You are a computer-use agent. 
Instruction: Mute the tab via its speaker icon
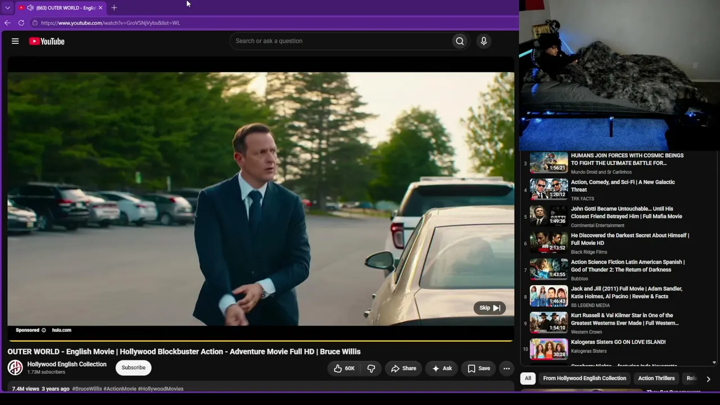(x=30, y=8)
